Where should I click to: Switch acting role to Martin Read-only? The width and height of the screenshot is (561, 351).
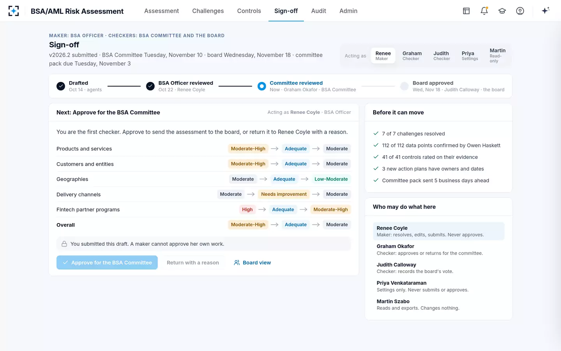click(497, 56)
